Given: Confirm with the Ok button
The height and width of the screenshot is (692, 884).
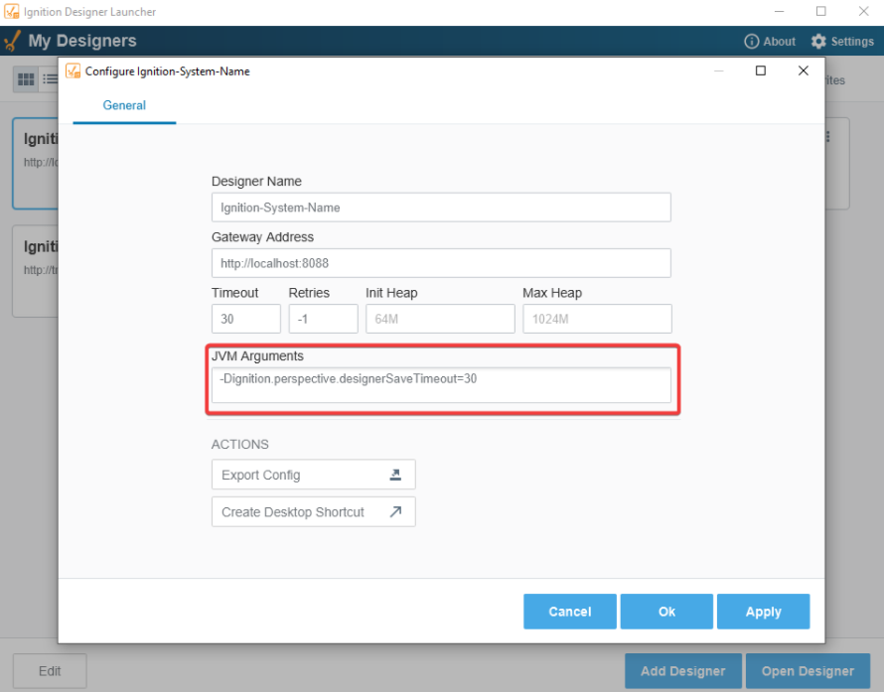Looking at the screenshot, I should tap(666, 612).
